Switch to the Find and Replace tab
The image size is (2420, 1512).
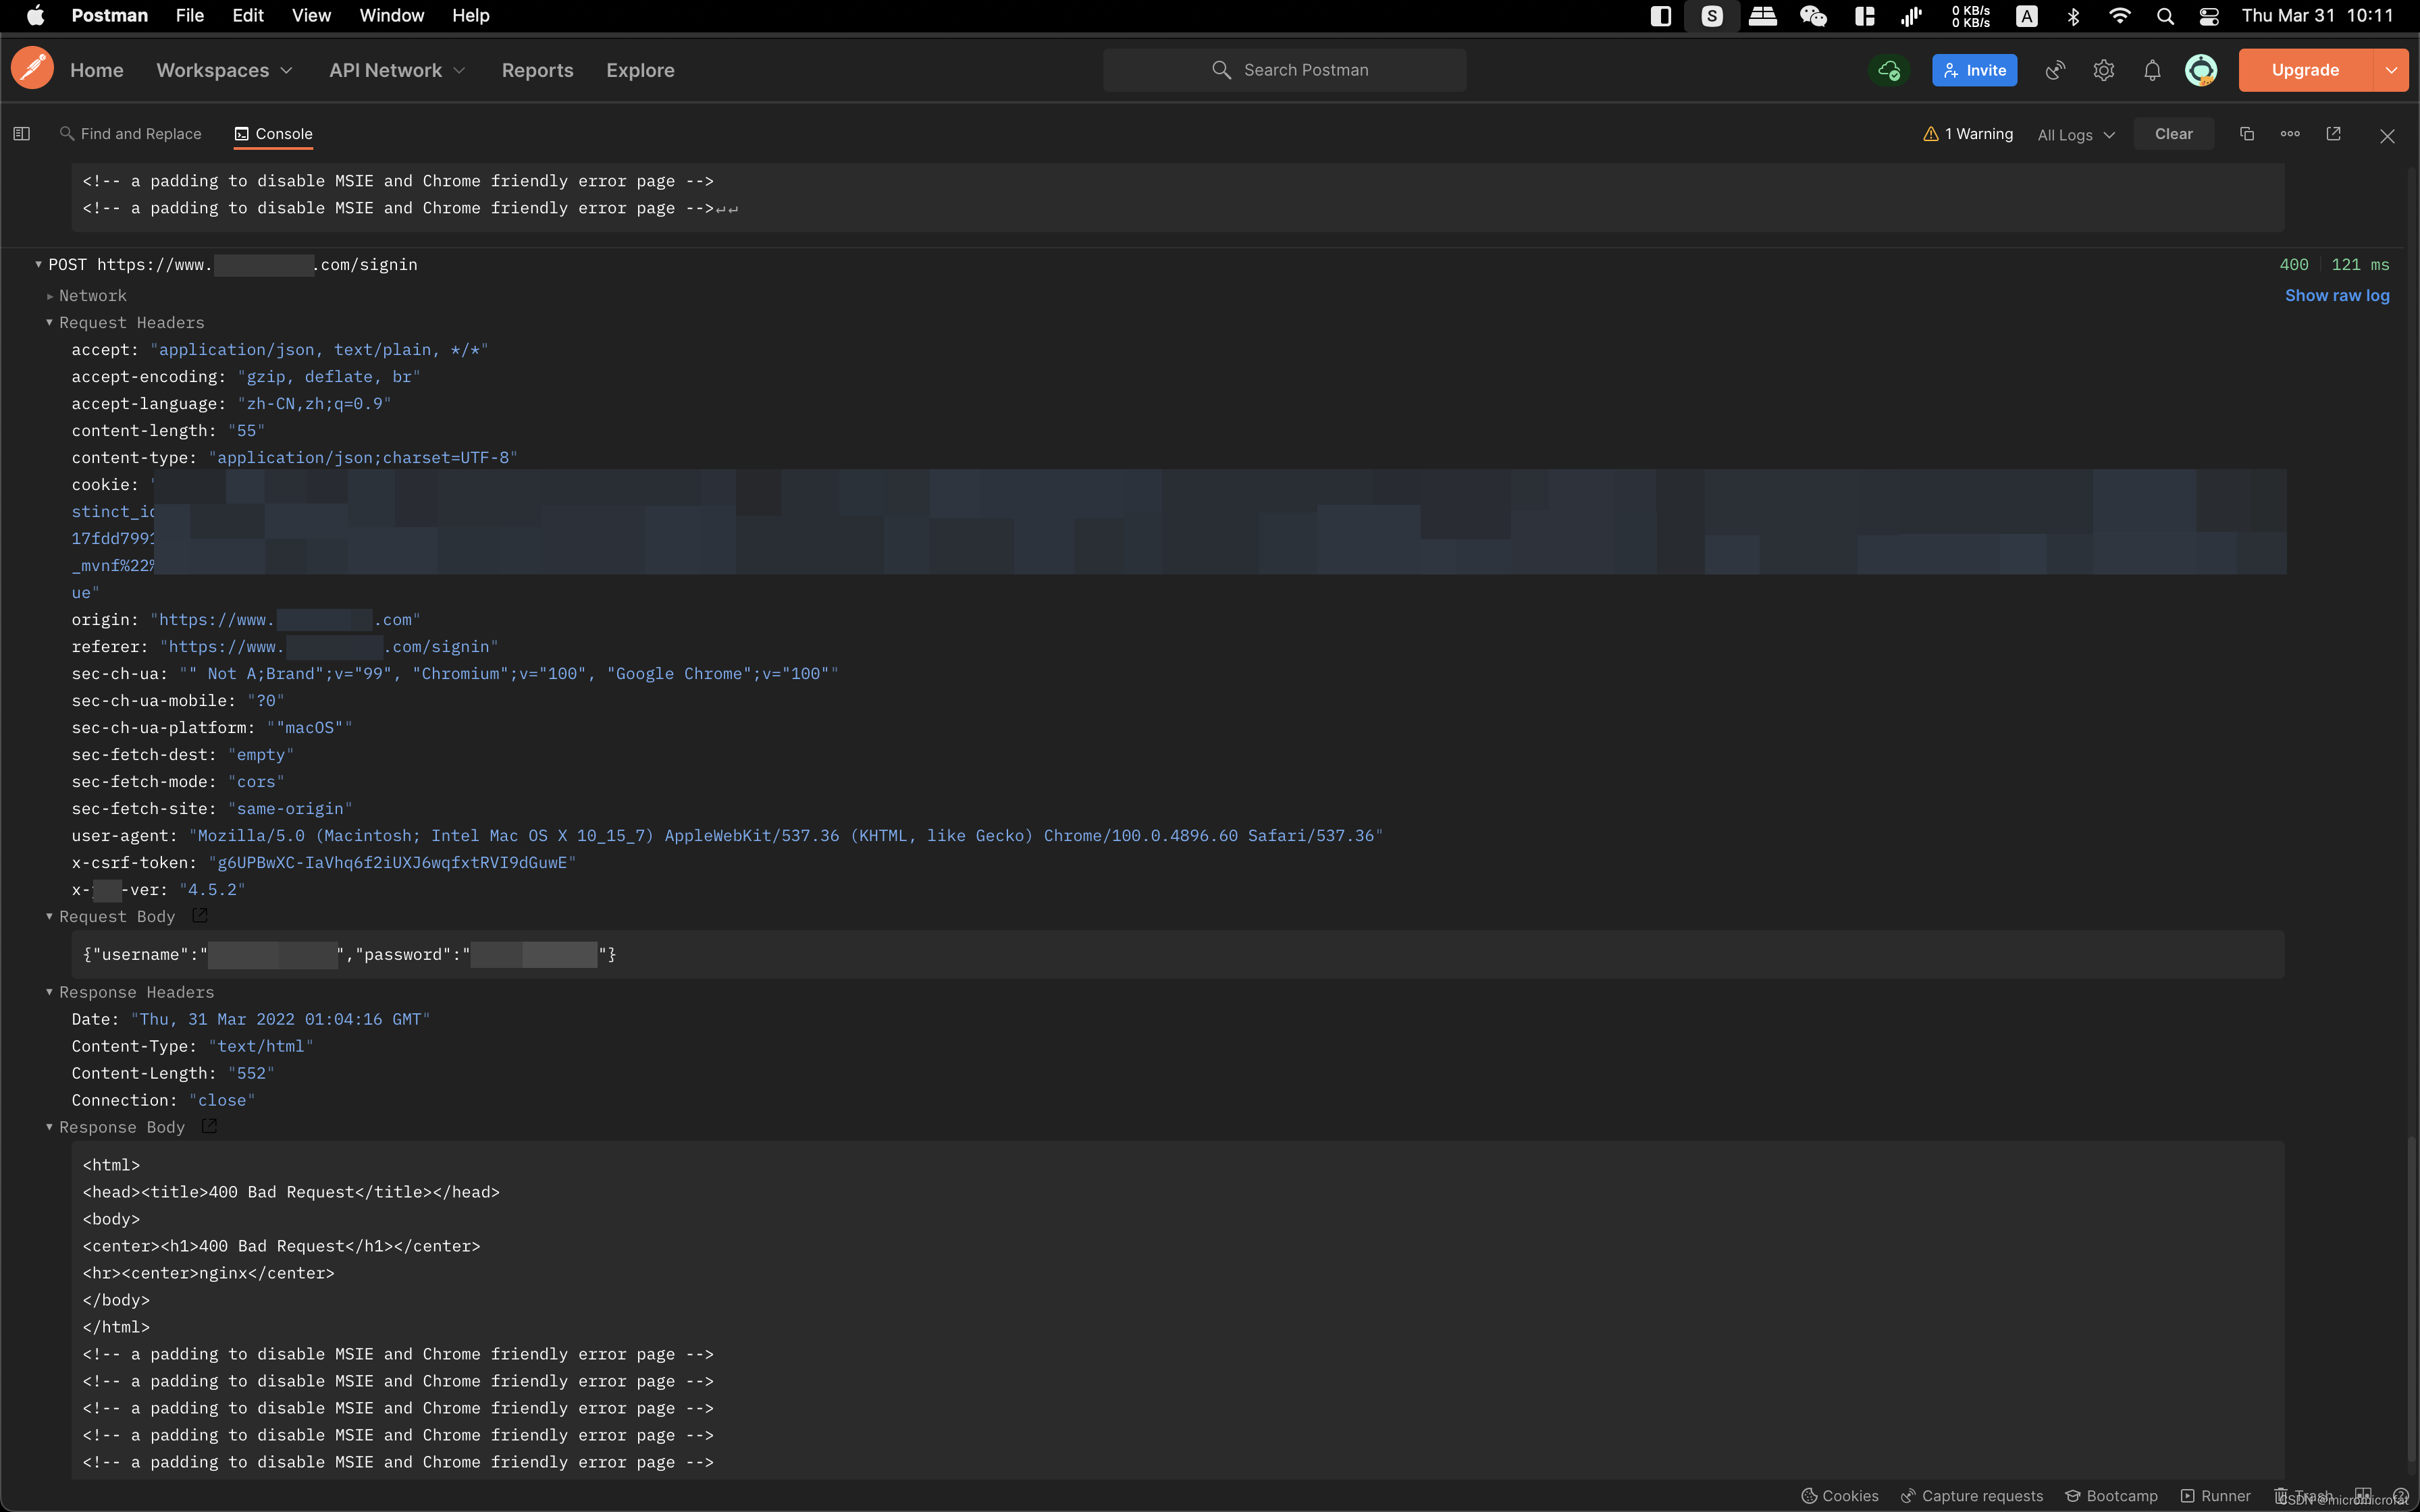(x=131, y=134)
